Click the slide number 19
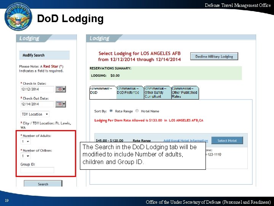The height and width of the screenshot is (206, 274). [x=6, y=201]
